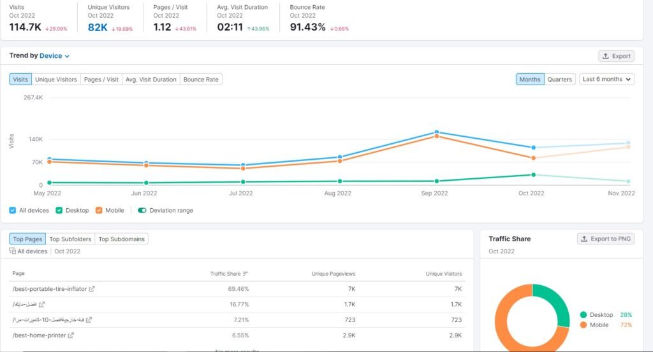
Task: Switch off the Deviation range toggle
Action: point(142,210)
